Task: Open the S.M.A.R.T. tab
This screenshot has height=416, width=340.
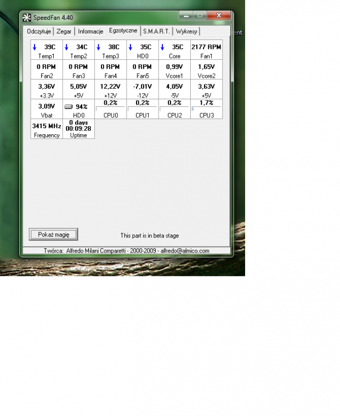Action: (156, 31)
